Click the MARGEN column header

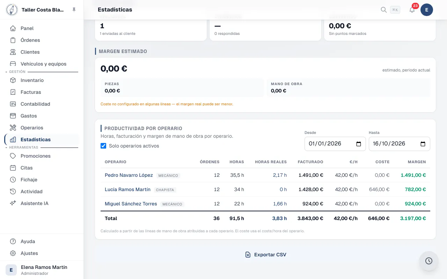[x=417, y=162]
